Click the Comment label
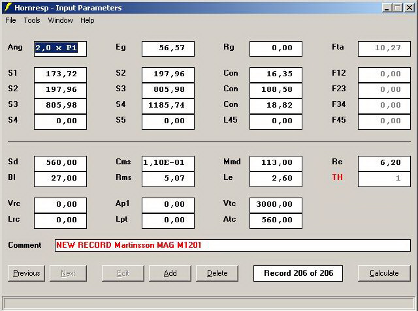The image size is (418, 311). [25, 245]
